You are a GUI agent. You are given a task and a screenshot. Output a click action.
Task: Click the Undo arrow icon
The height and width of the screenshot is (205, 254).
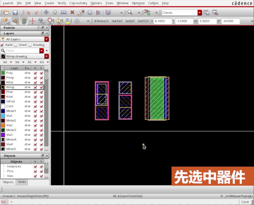28,13
